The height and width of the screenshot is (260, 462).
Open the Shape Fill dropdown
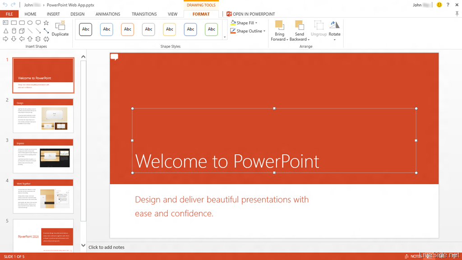[244, 23]
